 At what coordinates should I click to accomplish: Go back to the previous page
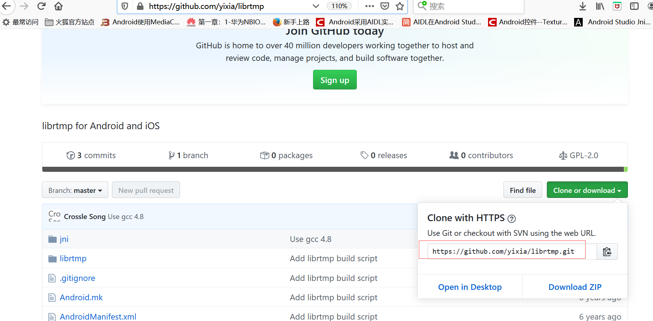coord(6,6)
